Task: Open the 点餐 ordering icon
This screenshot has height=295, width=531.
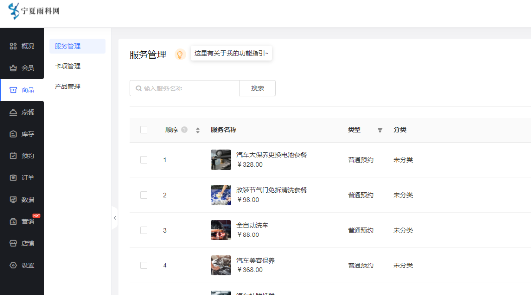Action: coord(13,112)
